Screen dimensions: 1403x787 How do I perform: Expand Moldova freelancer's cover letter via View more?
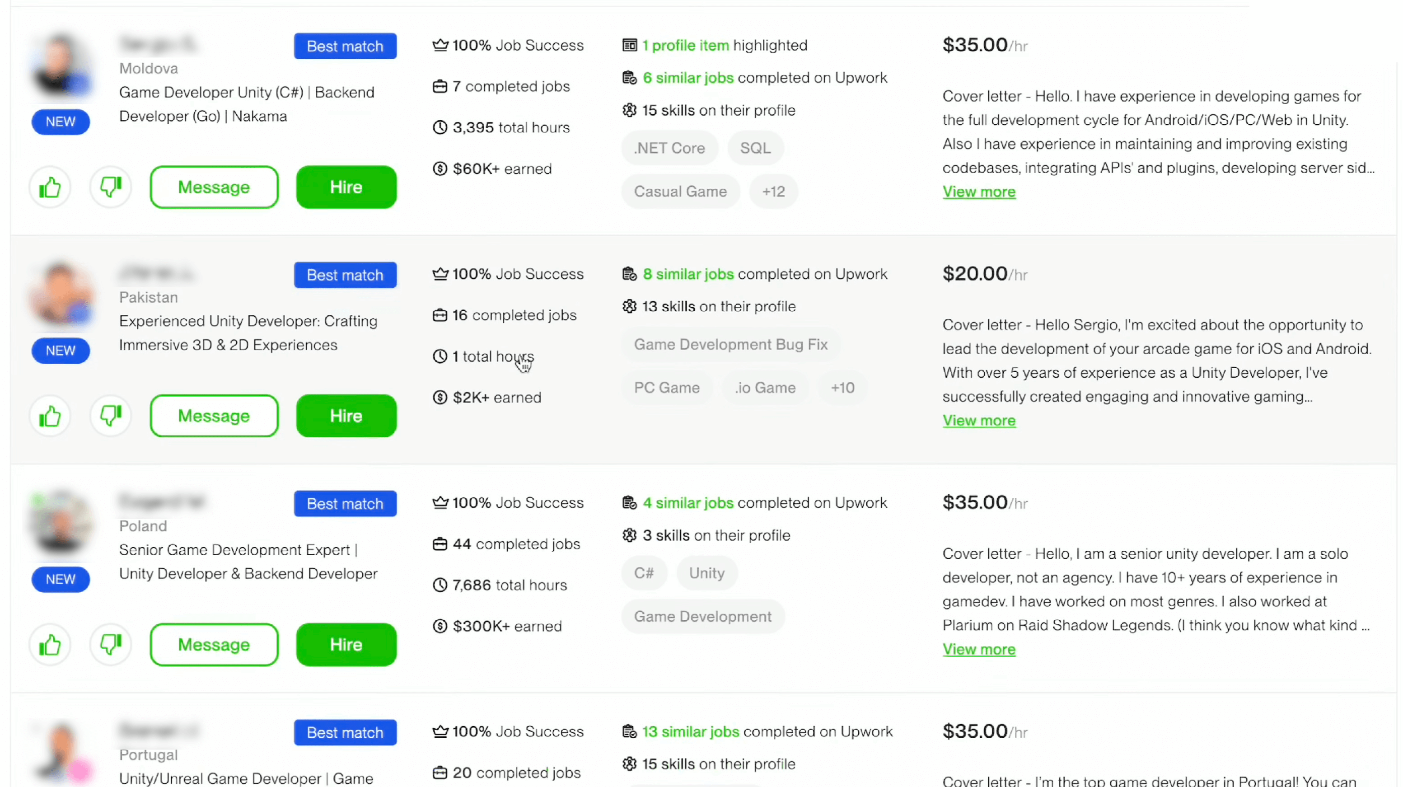(979, 192)
